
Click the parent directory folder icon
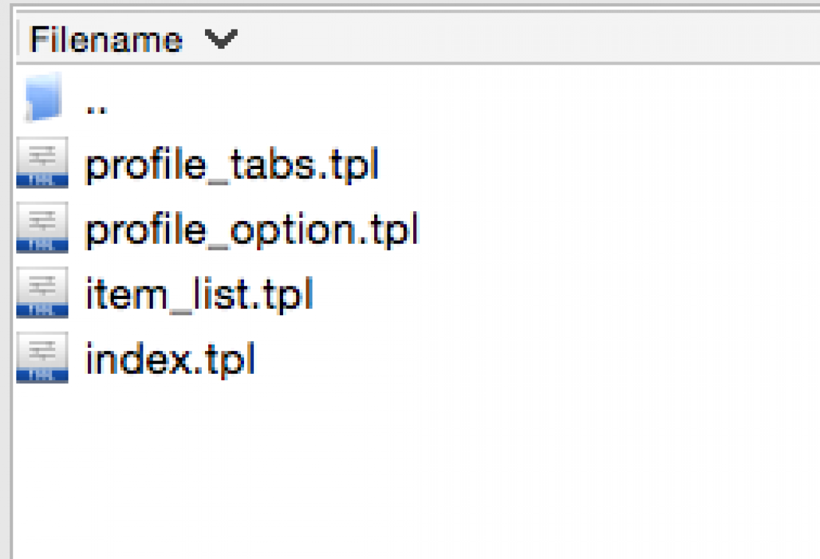tap(44, 97)
